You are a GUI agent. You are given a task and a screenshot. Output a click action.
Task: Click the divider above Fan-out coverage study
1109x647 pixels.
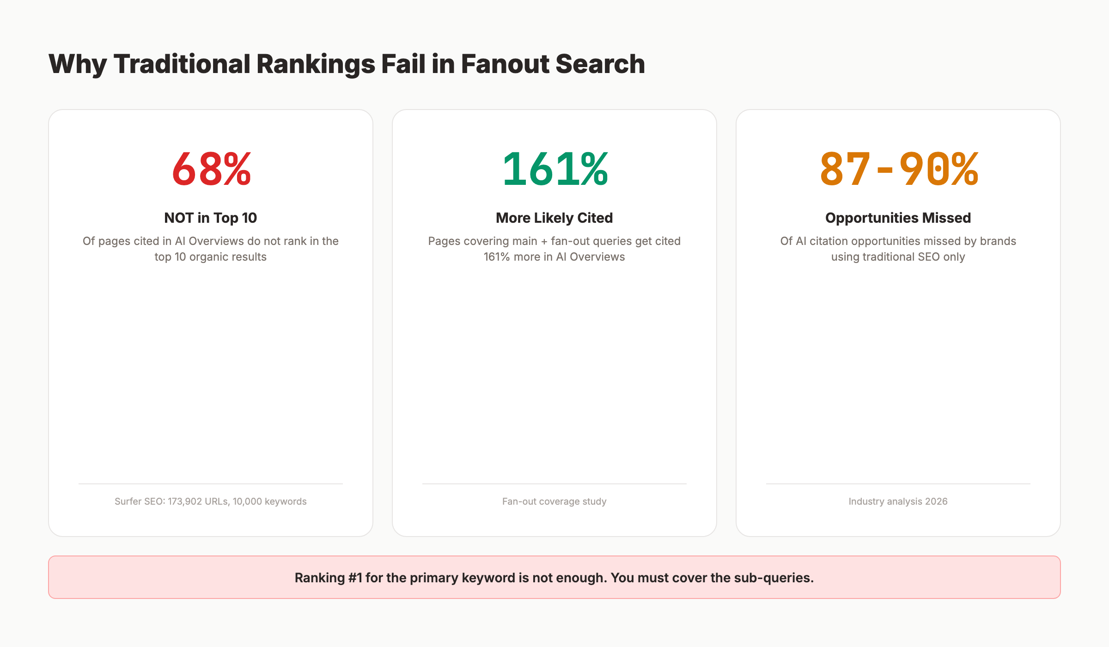(554, 484)
